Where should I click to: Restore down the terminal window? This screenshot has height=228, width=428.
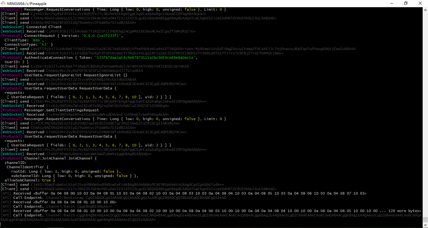click(x=406, y=3)
